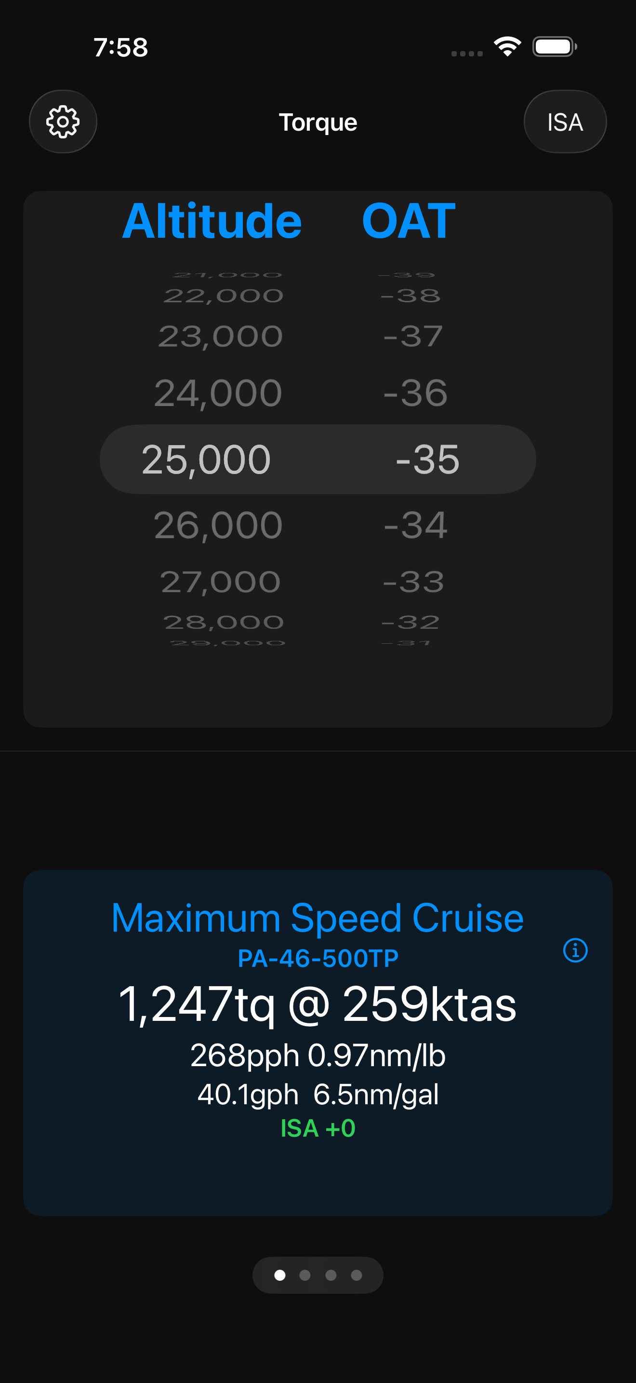Tap the 1,247tq @ 259ktas readout
Screen dimensions: 636x1383
pos(318,1003)
